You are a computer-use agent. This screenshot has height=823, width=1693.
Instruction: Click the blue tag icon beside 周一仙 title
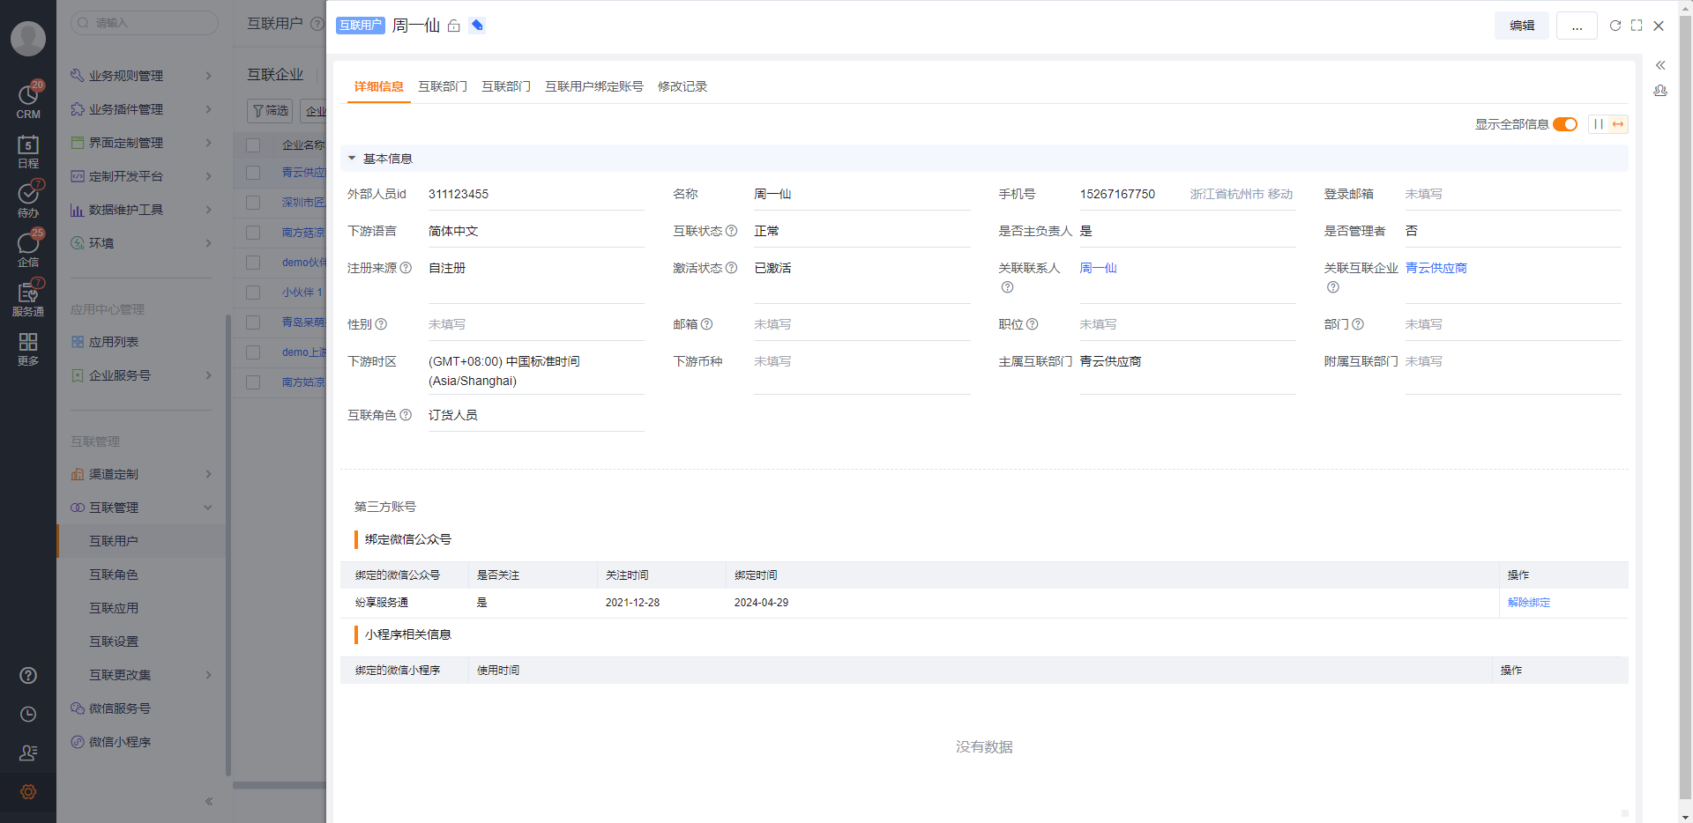[x=477, y=26]
